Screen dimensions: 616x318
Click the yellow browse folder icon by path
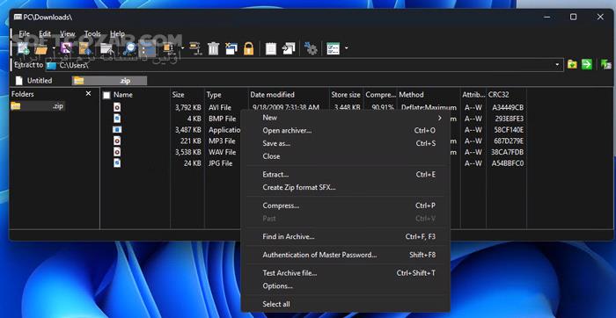point(572,64)
